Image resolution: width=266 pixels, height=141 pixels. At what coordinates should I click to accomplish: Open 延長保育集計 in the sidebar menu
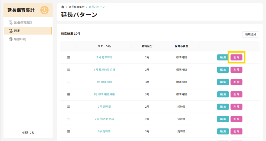(x=23, y=23)
